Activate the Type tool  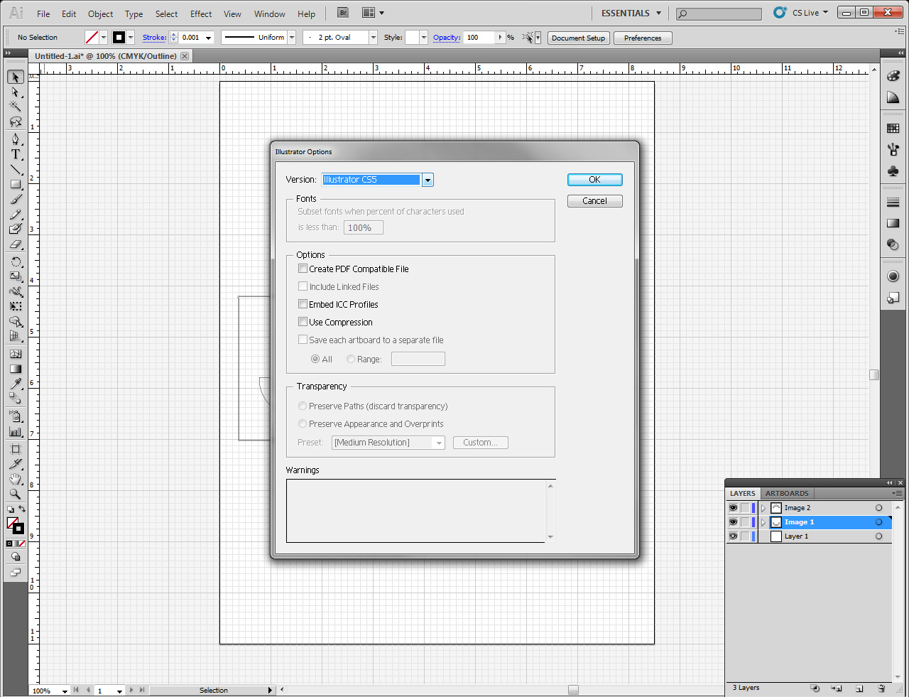point(16,154)
